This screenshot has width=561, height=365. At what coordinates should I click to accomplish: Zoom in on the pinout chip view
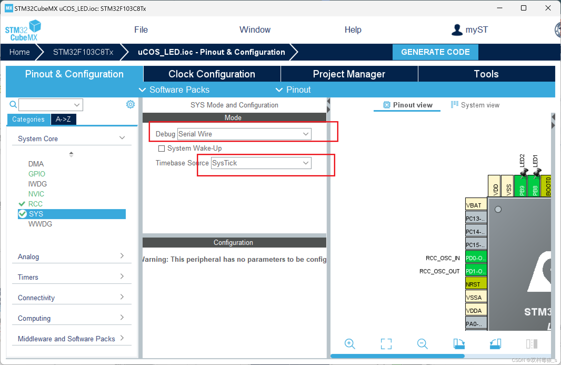click(x=350, y=344)
